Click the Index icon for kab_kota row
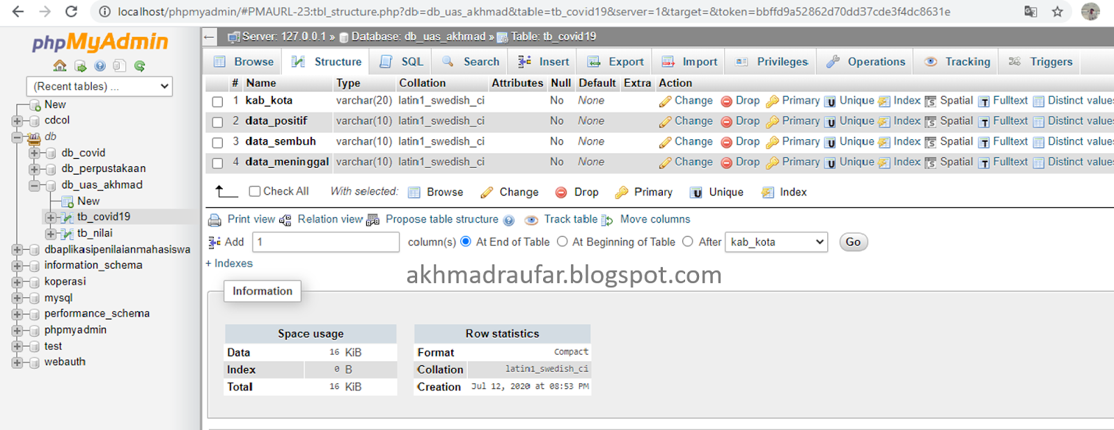The height and width of the screenshot is (430, 1114). tap(884, 102)
